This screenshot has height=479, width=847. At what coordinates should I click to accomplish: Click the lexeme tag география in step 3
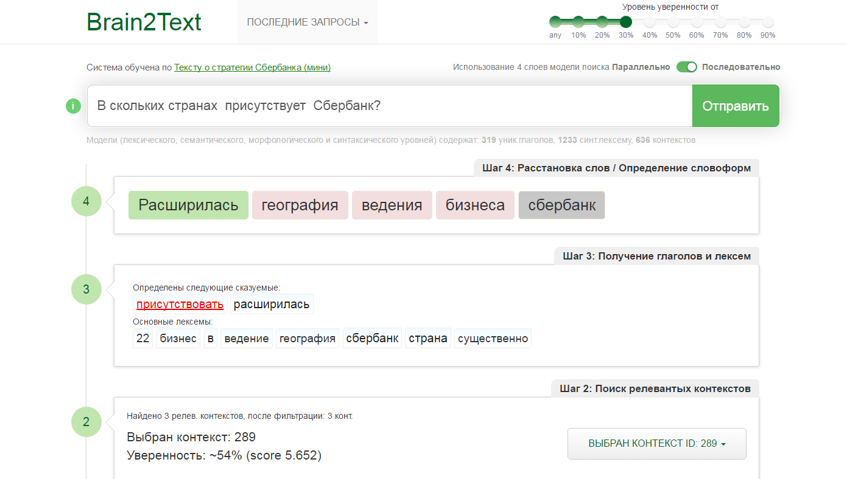click(308, 339)
